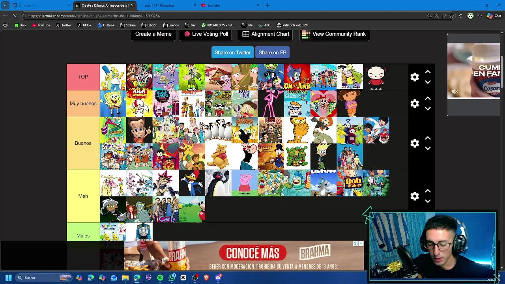The image size is (505, 284).
Task: Add page to favorites star icon
Action: click(x=451, y=16)
